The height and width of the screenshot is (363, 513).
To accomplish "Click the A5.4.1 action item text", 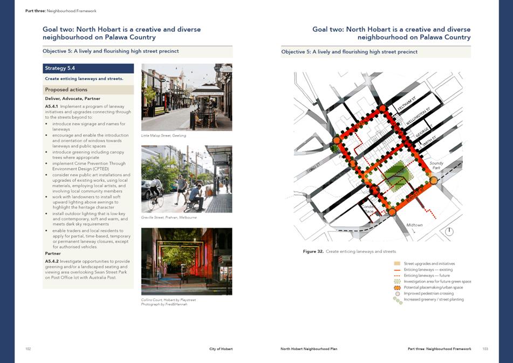I will (88, 112).
